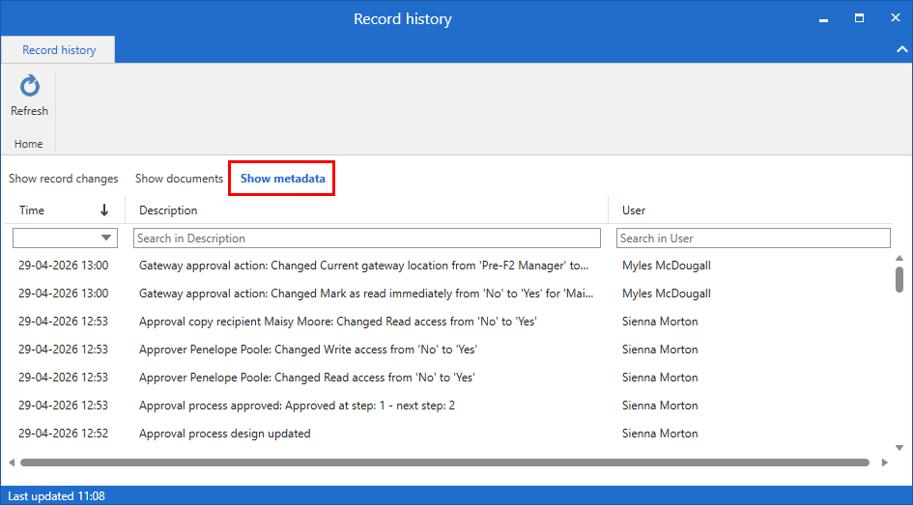This screenshot has width=913, height=505.
Task: Select Show documents filter
Action: (180, 179)
